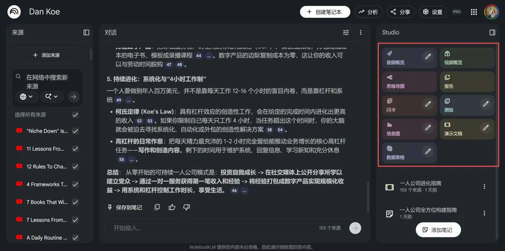The width and height of the screenshot is (505, 251).
Task: Open more options for 一人公司全方位构建指南
Action: click(x=484, y=213)
